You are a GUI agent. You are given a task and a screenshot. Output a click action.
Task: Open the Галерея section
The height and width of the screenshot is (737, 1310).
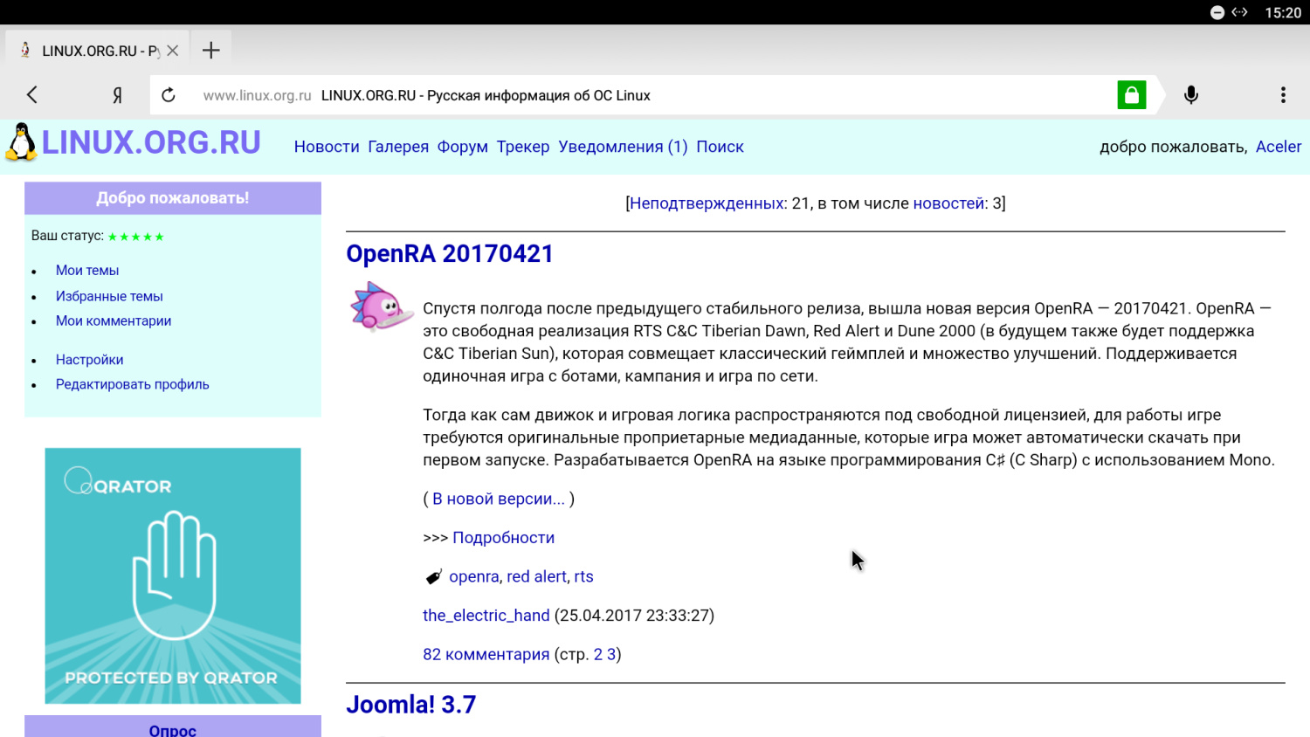click(x=398, y=147)
